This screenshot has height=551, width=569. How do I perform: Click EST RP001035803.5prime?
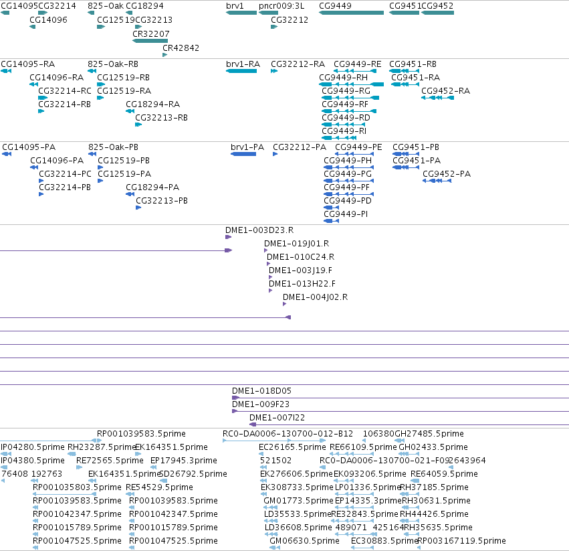click(x=77, y=487)
